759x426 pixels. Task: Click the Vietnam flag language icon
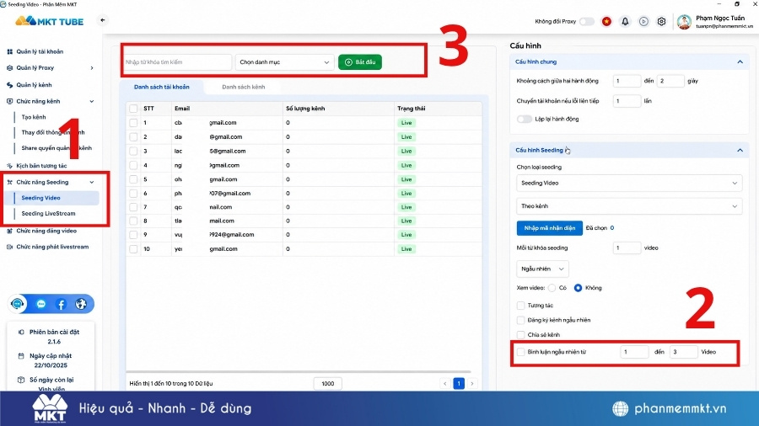tap(606, 21)
